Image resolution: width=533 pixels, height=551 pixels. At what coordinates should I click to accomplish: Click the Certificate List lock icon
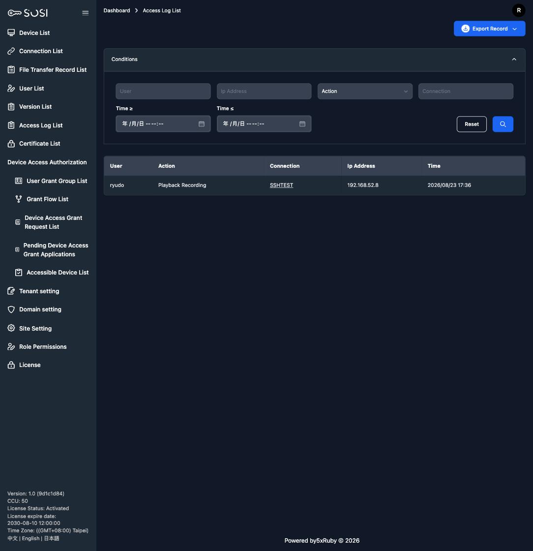coord(11,143)
